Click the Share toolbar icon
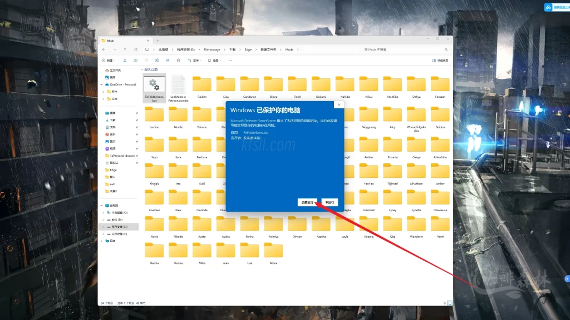The width and height of the screenshot is (570, 320). point(168,61)
